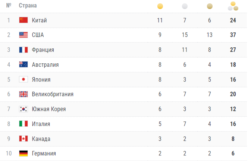Click the Australia flag icon
The height and width of the screenshot is (161, 248).
coord(23,64)
